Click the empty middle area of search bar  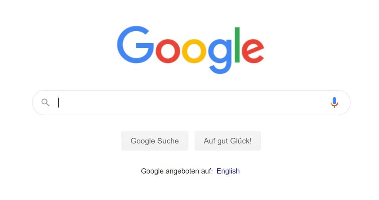tap(191, 103)
